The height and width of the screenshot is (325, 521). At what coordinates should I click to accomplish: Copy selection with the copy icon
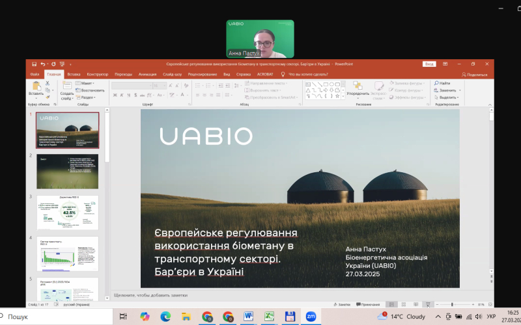click(x=48, y=90)
